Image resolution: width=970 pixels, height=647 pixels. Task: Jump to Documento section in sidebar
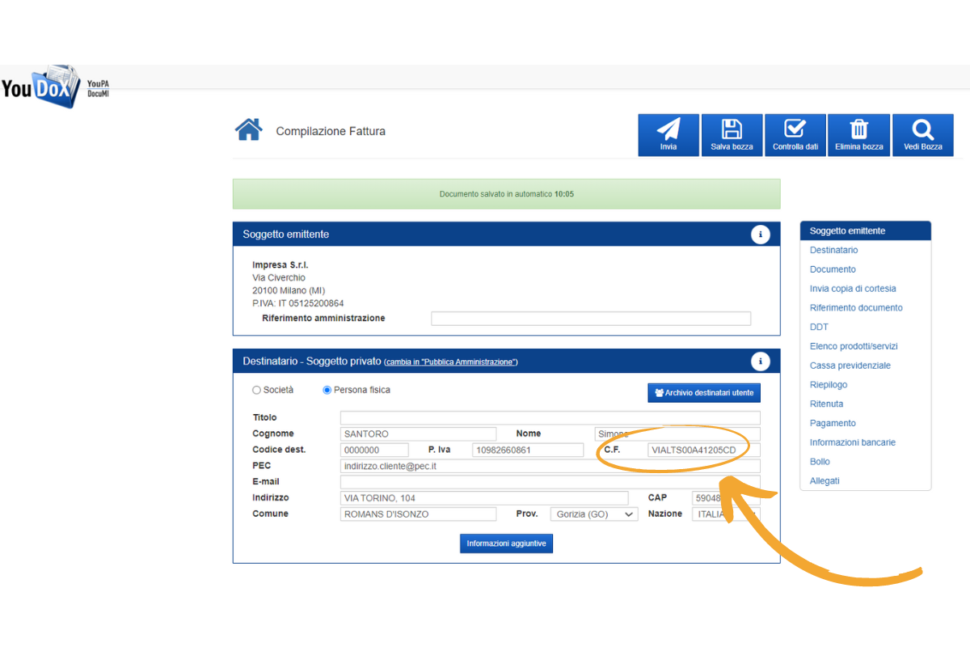(833, 269)
